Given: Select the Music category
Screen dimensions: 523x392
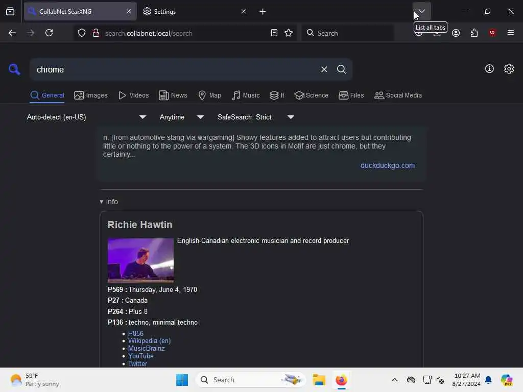Looking at the screenshot, I should coord(246,95).
